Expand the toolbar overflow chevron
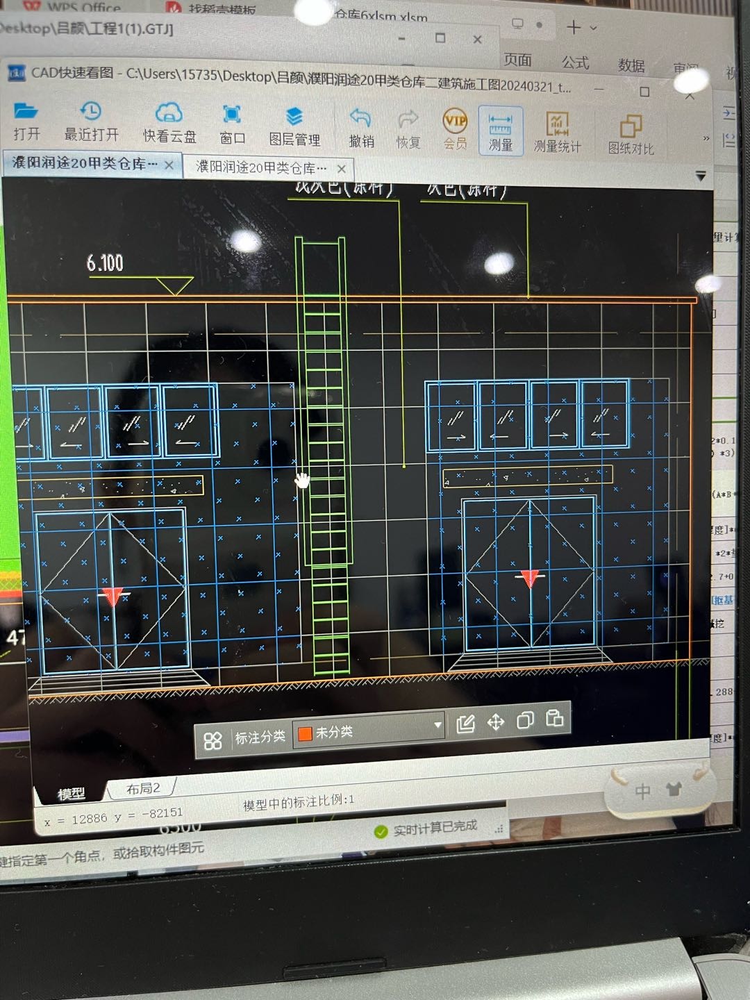 tap(706, 138)
